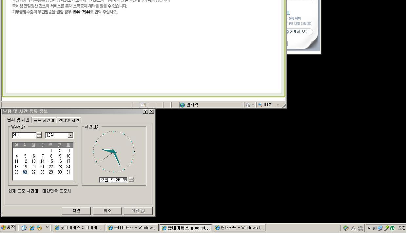
Task: Select day 1 in the calendar
Action: [51, 151]
